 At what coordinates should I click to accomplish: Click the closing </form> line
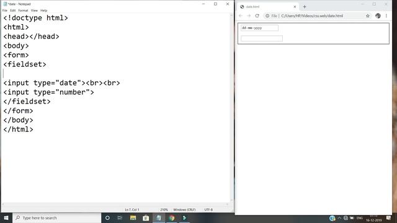click(18, 111)
